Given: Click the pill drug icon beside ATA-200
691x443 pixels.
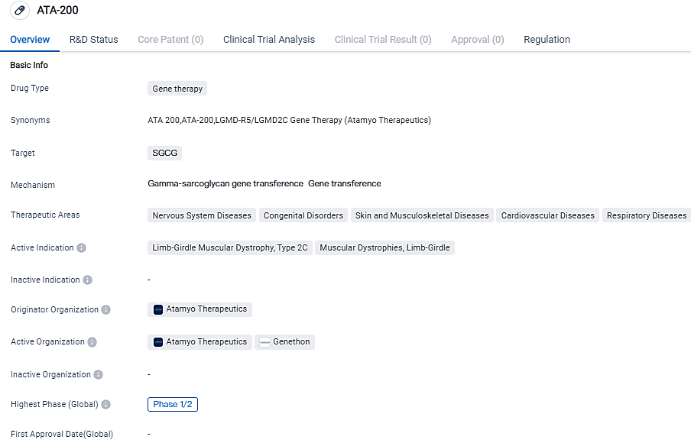Looking at the screenshot, I should pyautogui.click(x=21, y=11).
